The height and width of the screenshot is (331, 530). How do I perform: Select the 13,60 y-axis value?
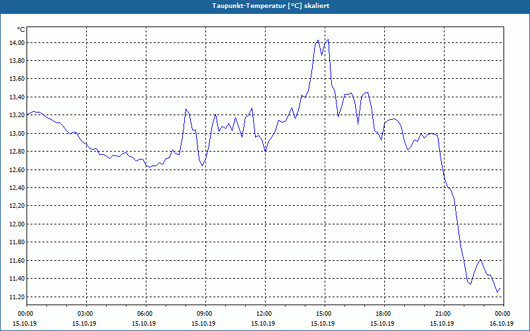click(x=17, y=79)
